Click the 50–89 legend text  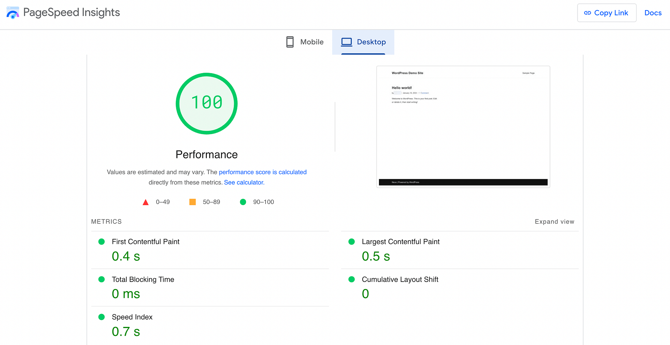click(x=211, y=202)
